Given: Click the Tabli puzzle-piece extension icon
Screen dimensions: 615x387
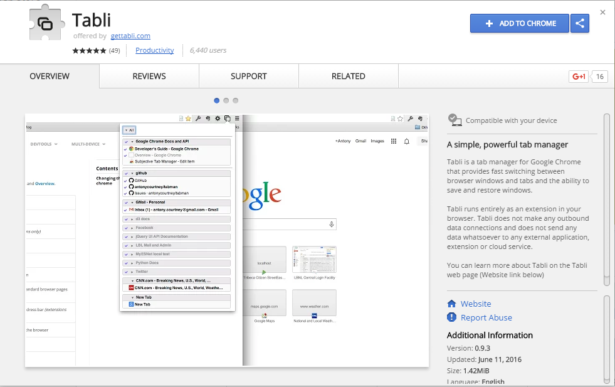Looking at the screenshot, I should tap(46, 23).
